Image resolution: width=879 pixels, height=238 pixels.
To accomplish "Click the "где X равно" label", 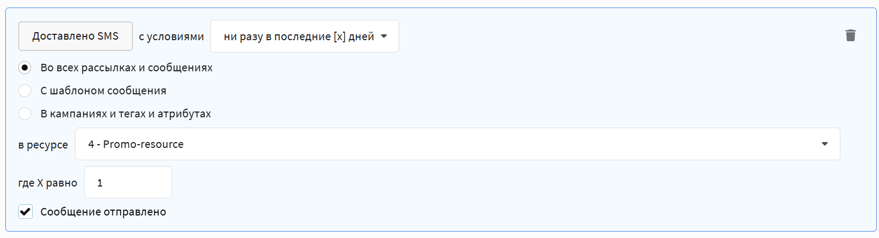I will 48,183.
